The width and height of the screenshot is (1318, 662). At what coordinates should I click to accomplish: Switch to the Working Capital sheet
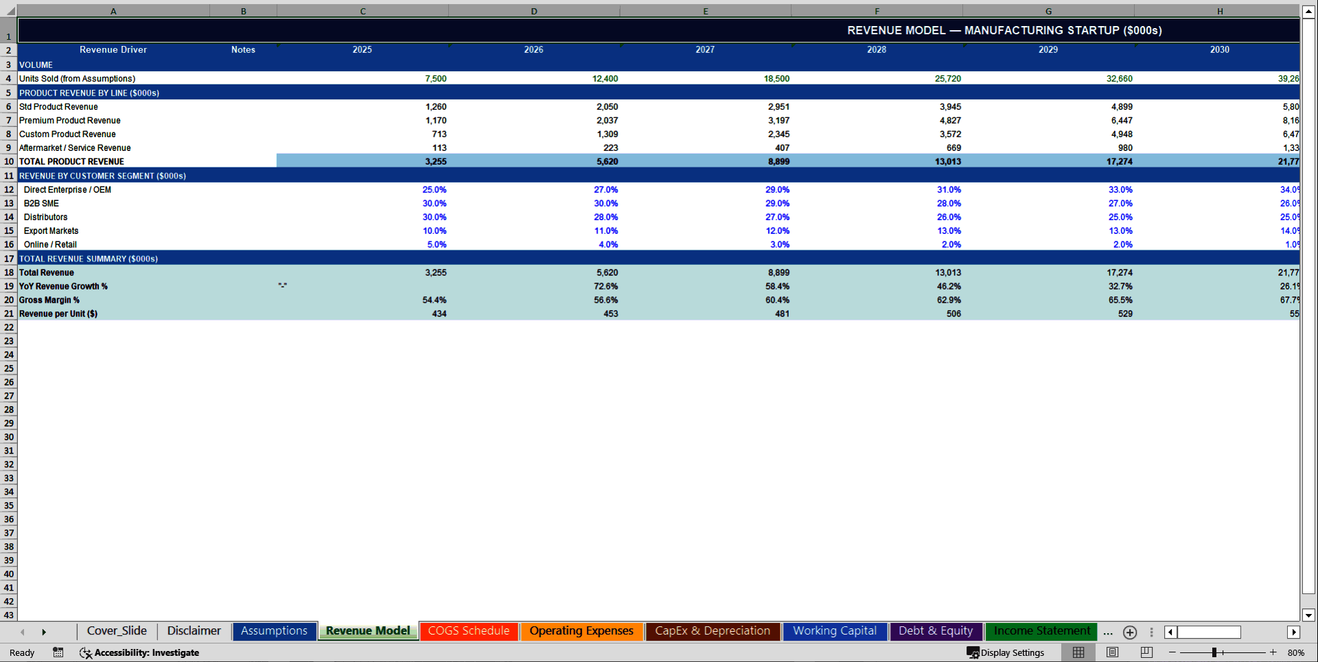(x=834, y=630)
